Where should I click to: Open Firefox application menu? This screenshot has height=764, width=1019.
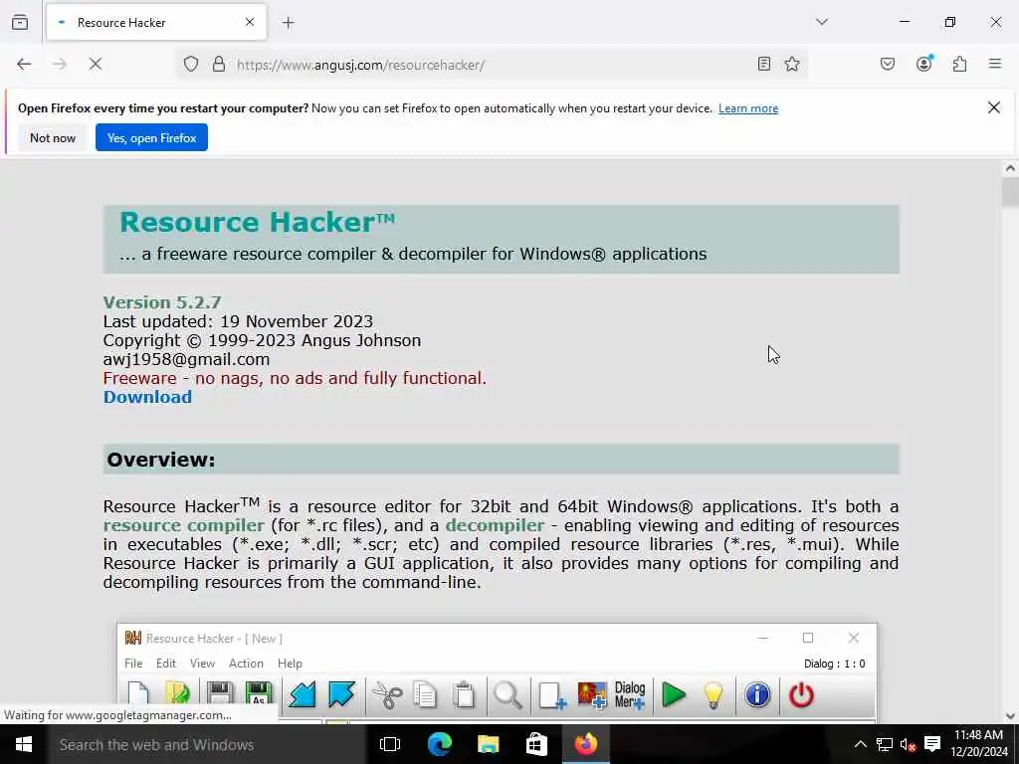(x=994, y=64)
